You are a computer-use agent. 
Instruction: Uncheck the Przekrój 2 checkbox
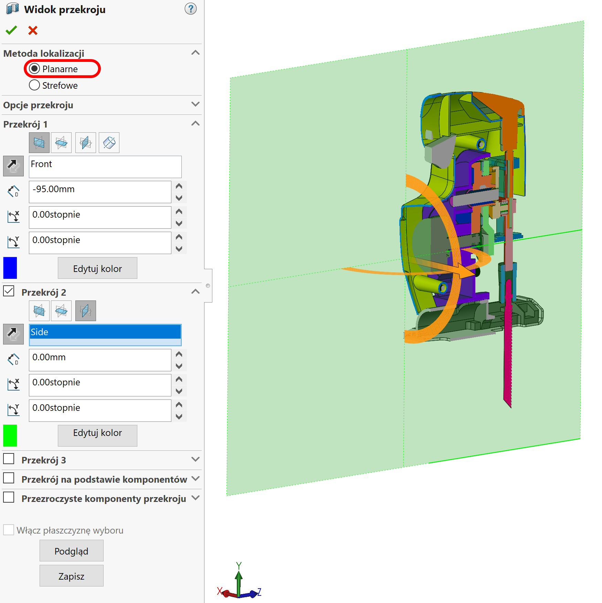9,291
